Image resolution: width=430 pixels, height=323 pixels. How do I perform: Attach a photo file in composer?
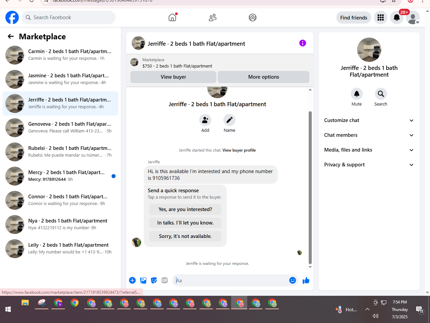[x=143, y=280]
